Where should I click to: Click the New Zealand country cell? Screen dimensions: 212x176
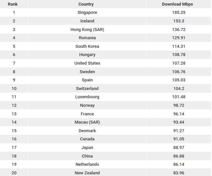pos(87,173)
